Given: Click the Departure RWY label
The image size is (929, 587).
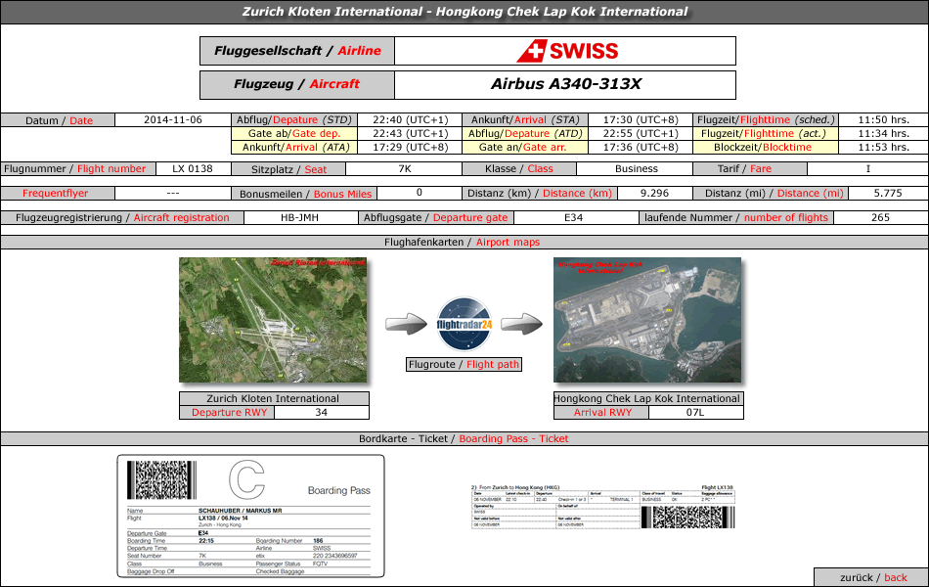Looking at the screenshot, I should [229, 412].
